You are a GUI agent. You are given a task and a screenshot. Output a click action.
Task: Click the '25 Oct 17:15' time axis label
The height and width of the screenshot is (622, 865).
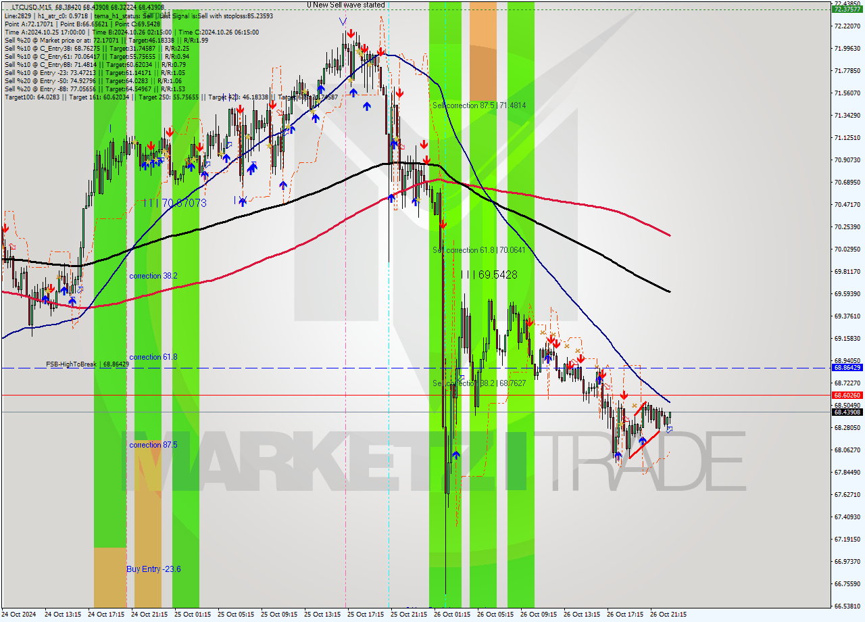(x=366, y=615)
